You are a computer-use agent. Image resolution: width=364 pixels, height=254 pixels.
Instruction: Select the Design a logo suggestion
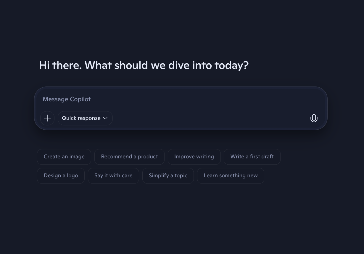[61, 176]
